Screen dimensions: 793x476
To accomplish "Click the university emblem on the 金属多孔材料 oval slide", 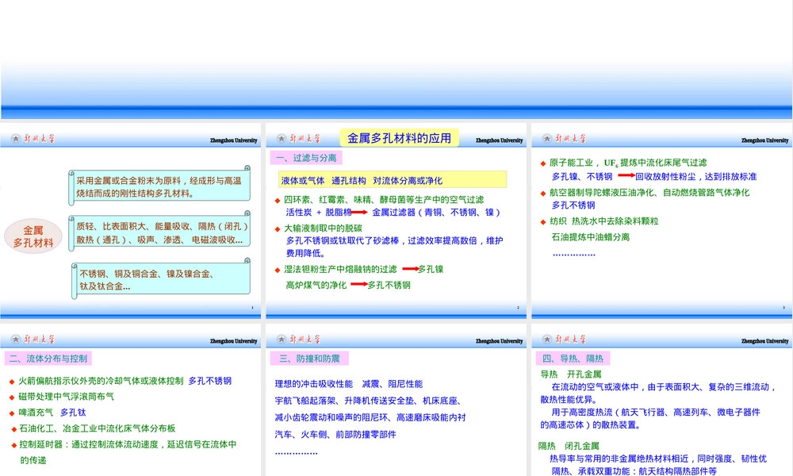I will point(16,138).
